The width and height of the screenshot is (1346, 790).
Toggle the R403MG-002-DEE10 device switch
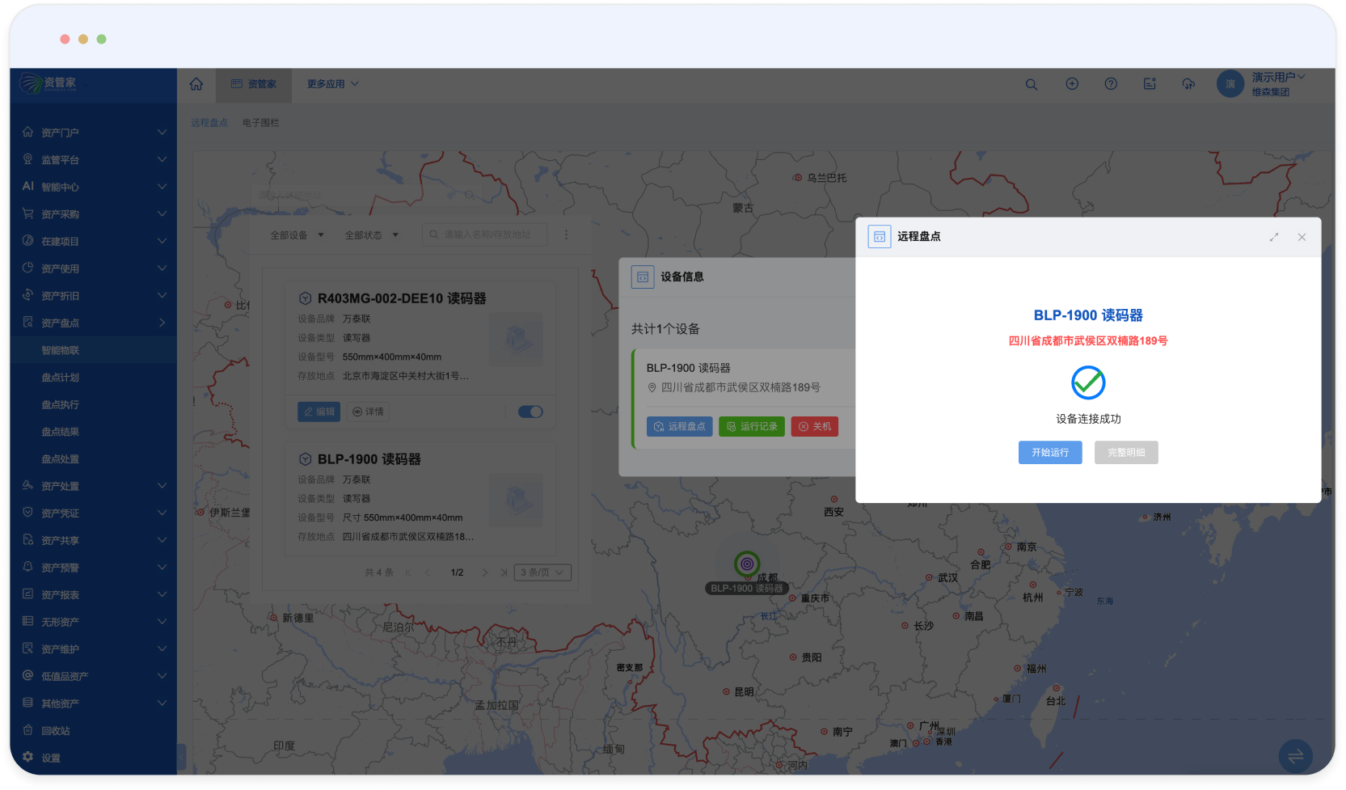point(530,412)
